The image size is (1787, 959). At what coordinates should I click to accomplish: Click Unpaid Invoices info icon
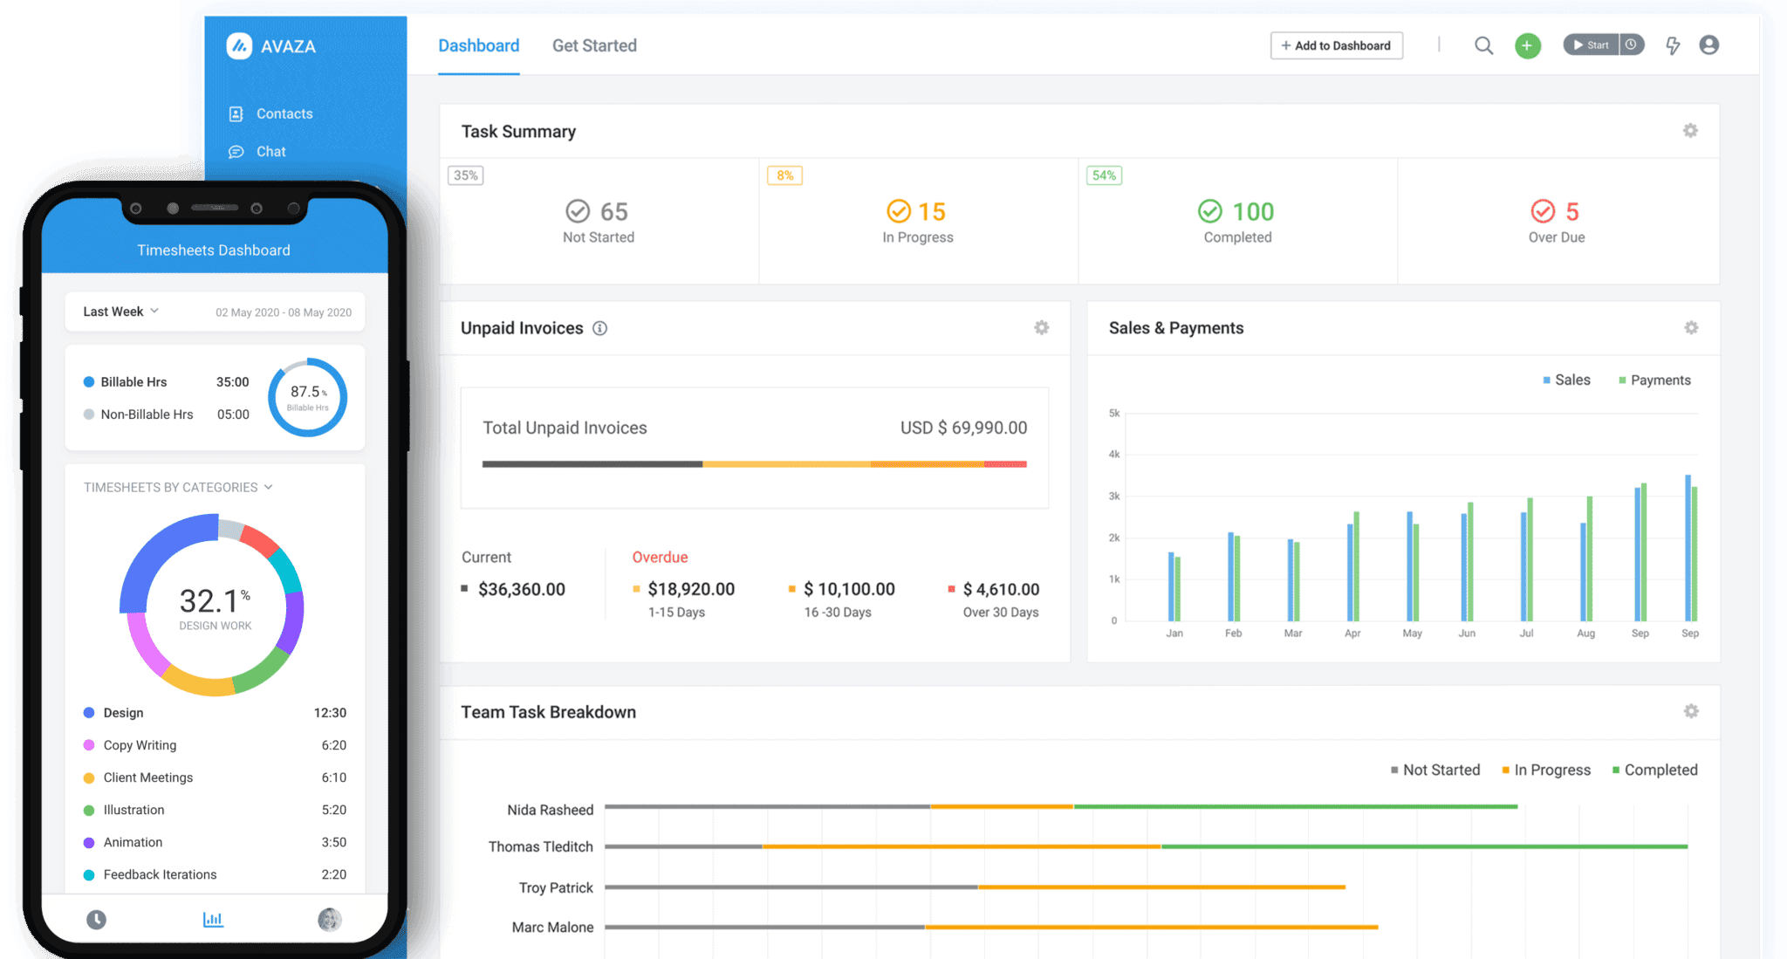(x=599, y=328)
